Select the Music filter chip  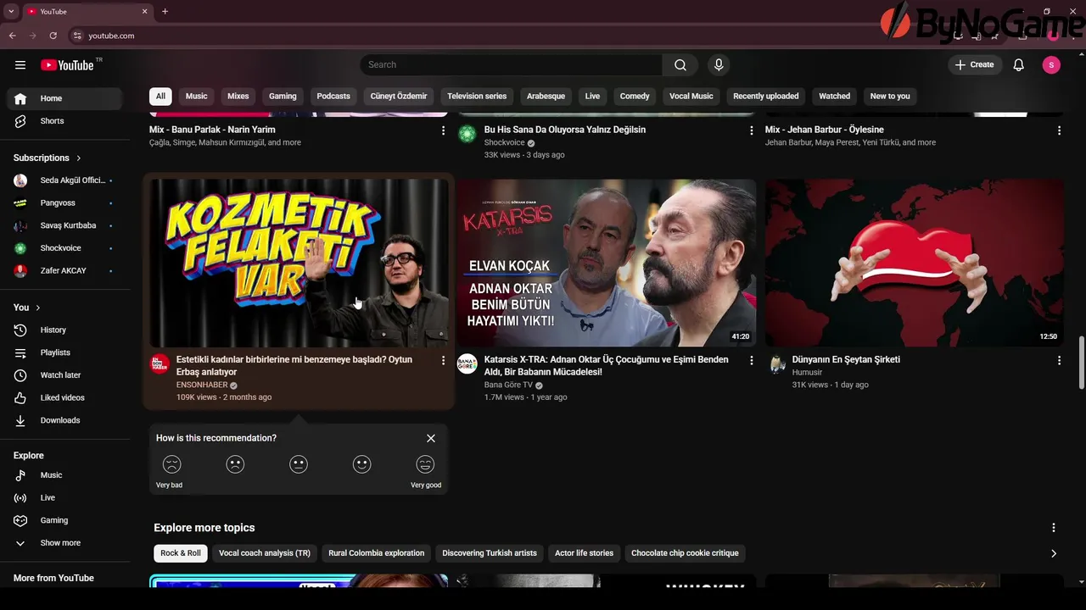(197, 97)
